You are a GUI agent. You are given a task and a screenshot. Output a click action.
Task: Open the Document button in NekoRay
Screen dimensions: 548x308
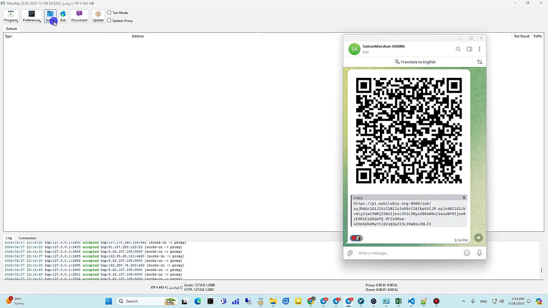click(79, 16)
